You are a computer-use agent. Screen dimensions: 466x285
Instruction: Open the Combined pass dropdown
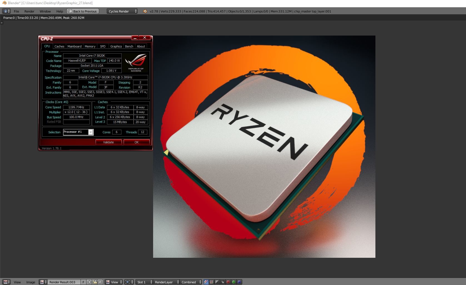click(191, 282)
